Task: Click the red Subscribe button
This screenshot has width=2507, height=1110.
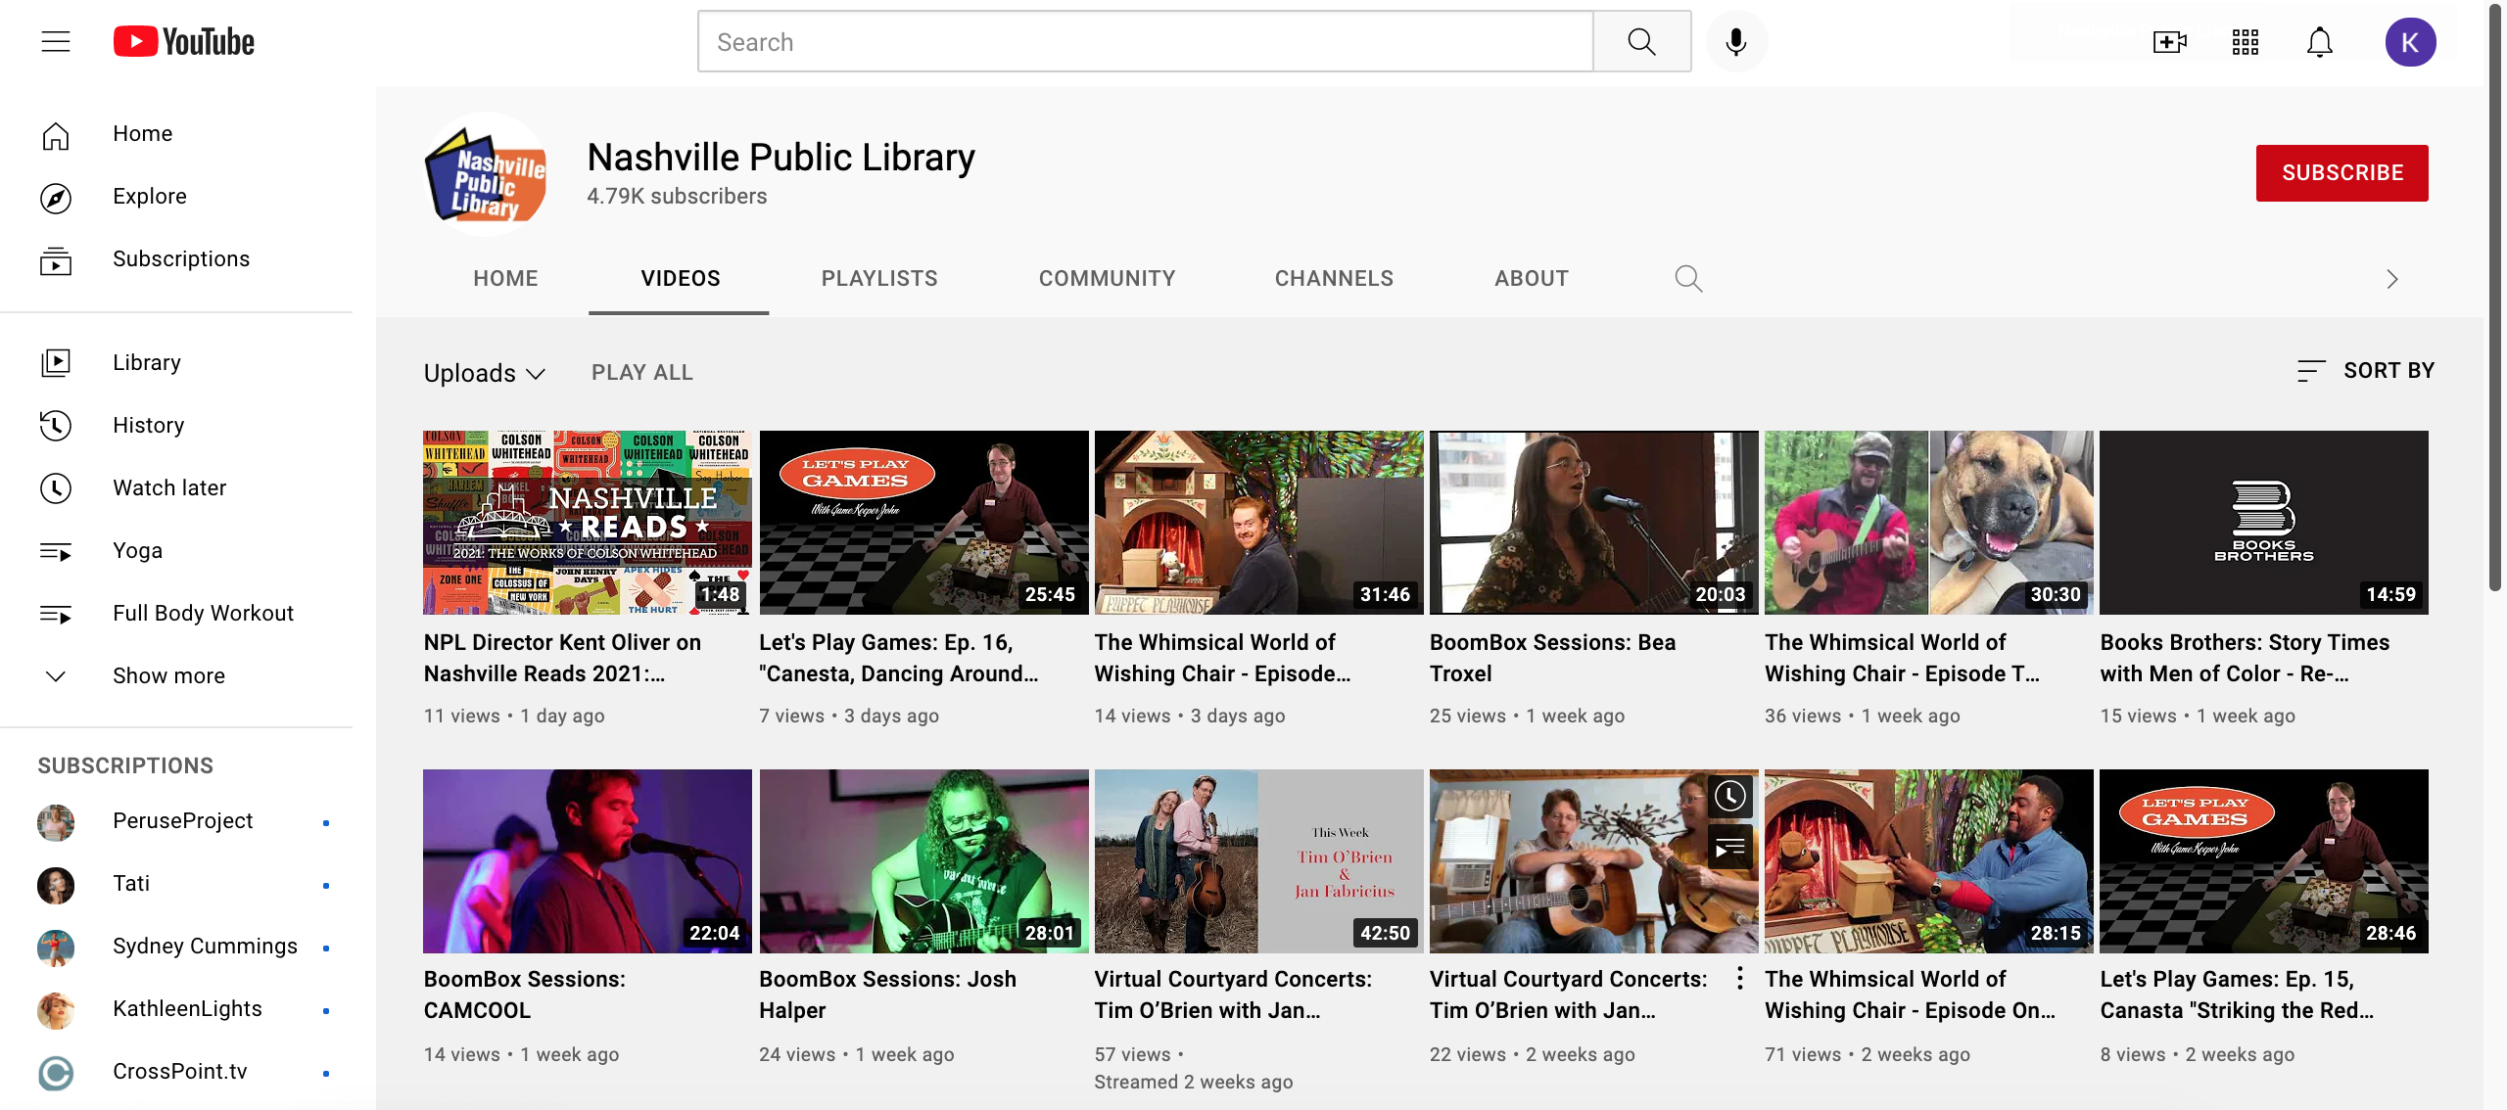Action: [2341, 173]
